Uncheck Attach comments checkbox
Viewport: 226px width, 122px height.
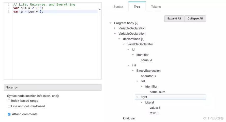tap(9, 114)
